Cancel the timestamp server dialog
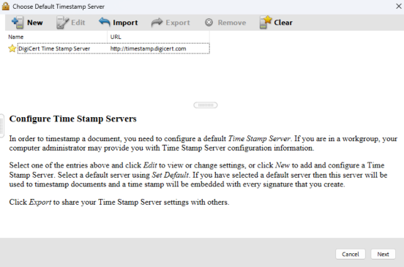 [351, 254]
